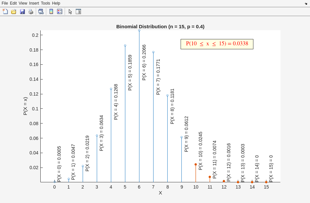
Task: Insert a legend using the toolbar icon
Action: click(x=59, y=11)
